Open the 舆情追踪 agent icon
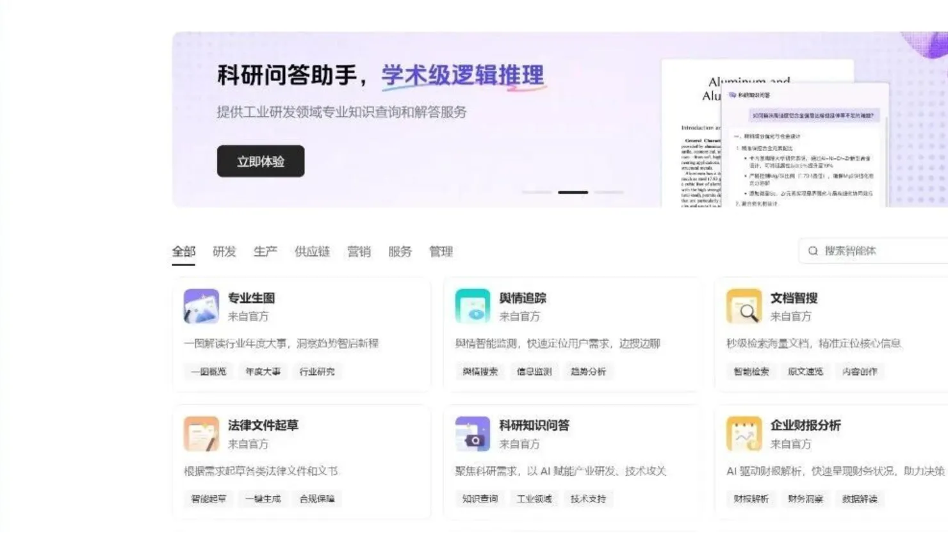 473,306
